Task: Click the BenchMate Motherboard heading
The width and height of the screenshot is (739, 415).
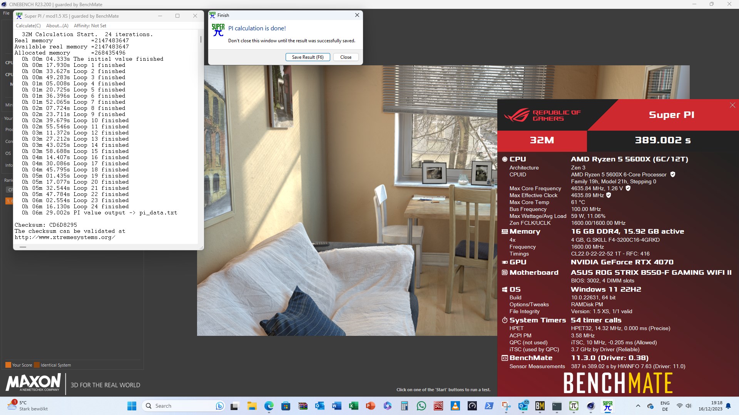Action: (534, 272)
